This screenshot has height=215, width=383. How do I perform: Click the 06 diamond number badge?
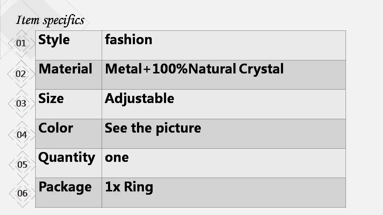pyautogui.click(x=22, y=193)
